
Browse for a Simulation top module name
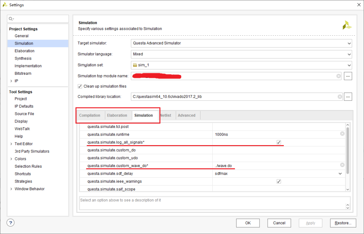point(348,76)
